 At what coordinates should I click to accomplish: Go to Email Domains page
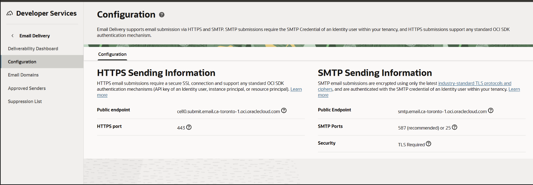23,75
